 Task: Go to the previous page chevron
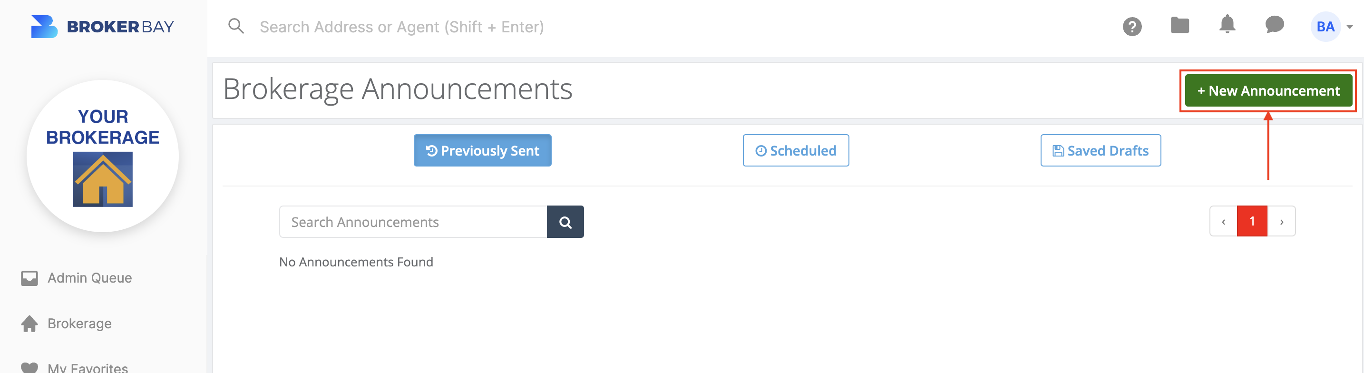(x=1223, y=222)
